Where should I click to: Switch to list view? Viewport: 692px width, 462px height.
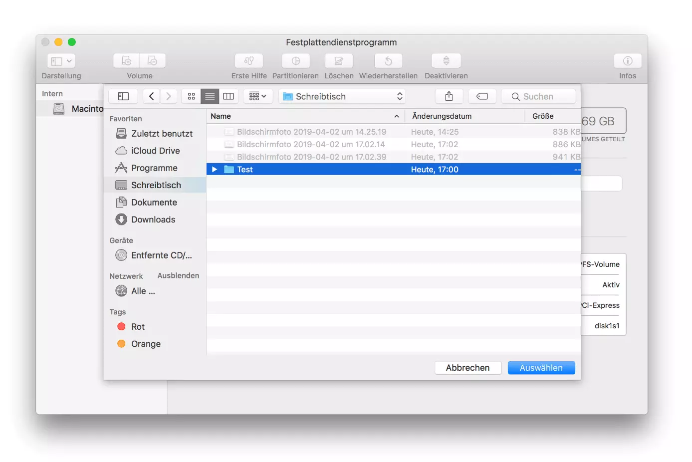pyautogui.click(x=210, y=96)
